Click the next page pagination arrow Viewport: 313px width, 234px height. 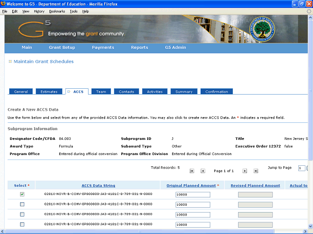pos(245,171)
